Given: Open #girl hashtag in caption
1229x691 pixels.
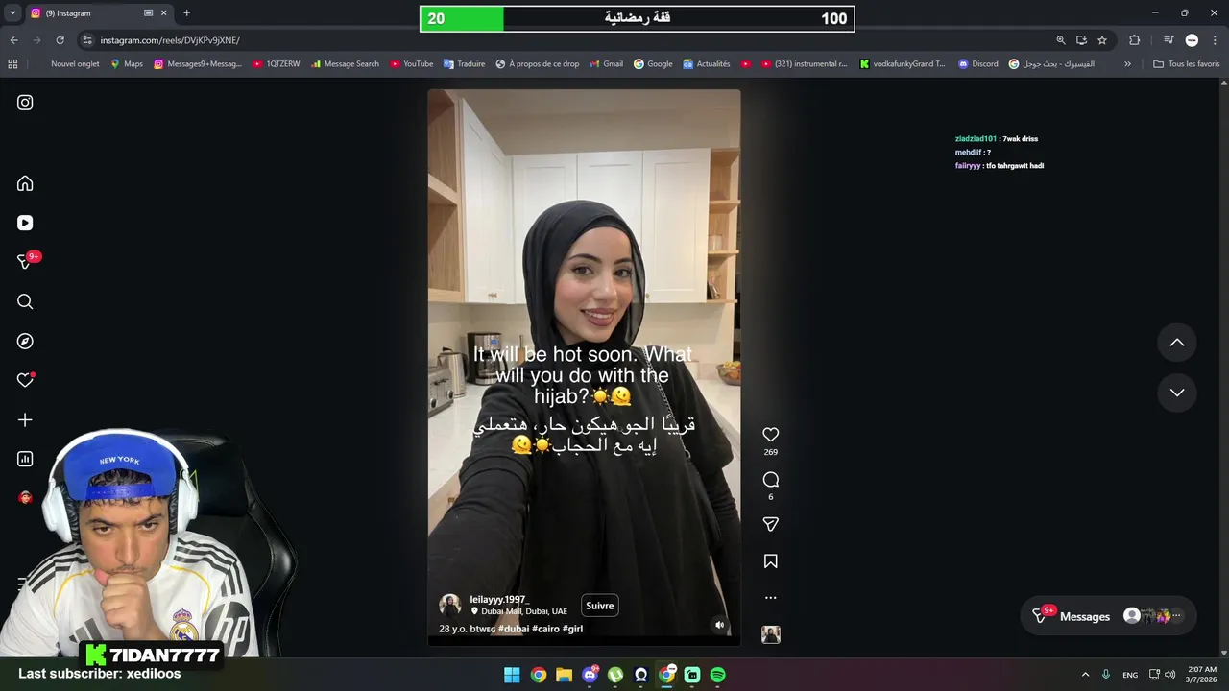Looking at the screenshot, I should tap(573, 629).
